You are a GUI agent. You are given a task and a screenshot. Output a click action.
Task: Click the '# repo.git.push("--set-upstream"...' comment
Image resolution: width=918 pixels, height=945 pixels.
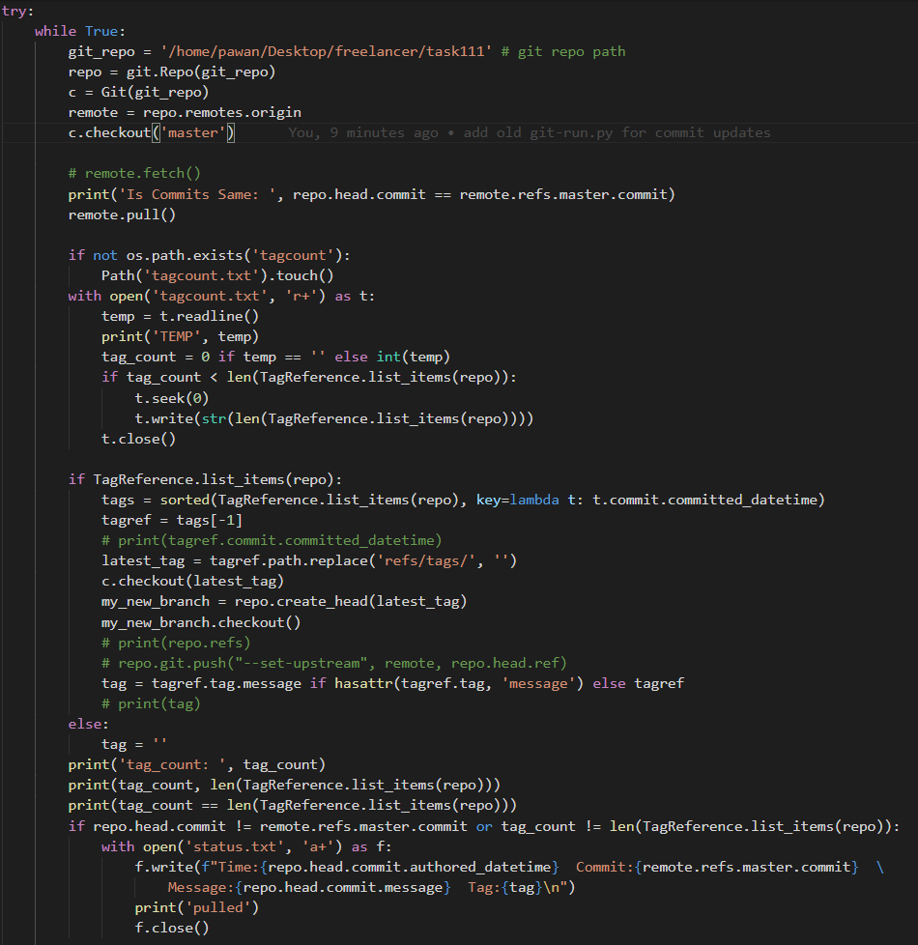pyautogui.click(x=334, y=664)
